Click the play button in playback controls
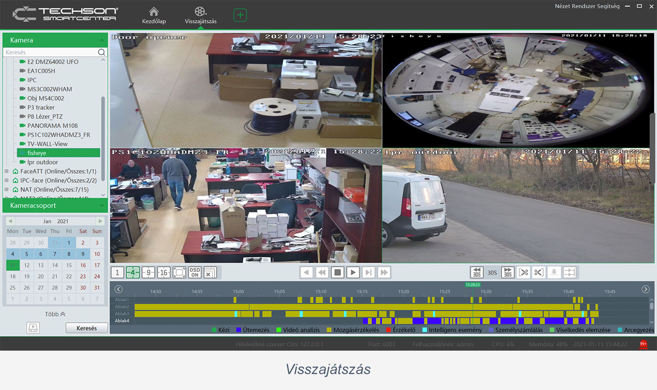The height and width of the screenshot is (390, 657). click(x=353, y=272)
